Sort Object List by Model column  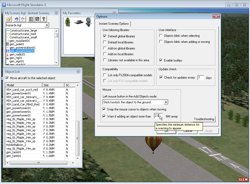24,85
